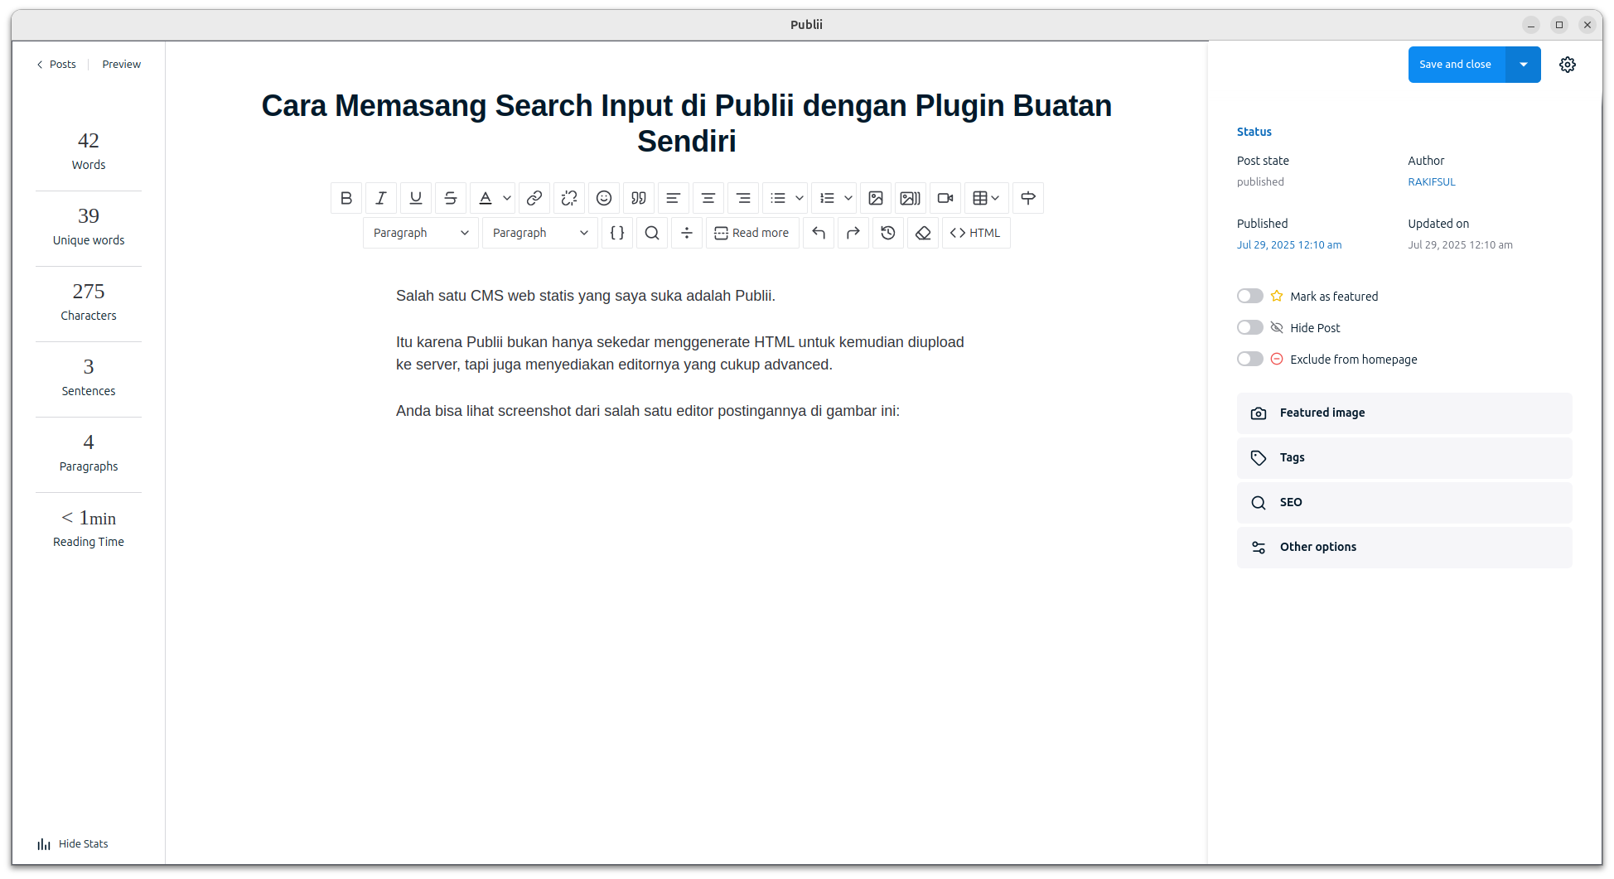1614x879 pixels.
Task: Go back to Posts list
Action: pyautogui.click(x=56, y=65)
